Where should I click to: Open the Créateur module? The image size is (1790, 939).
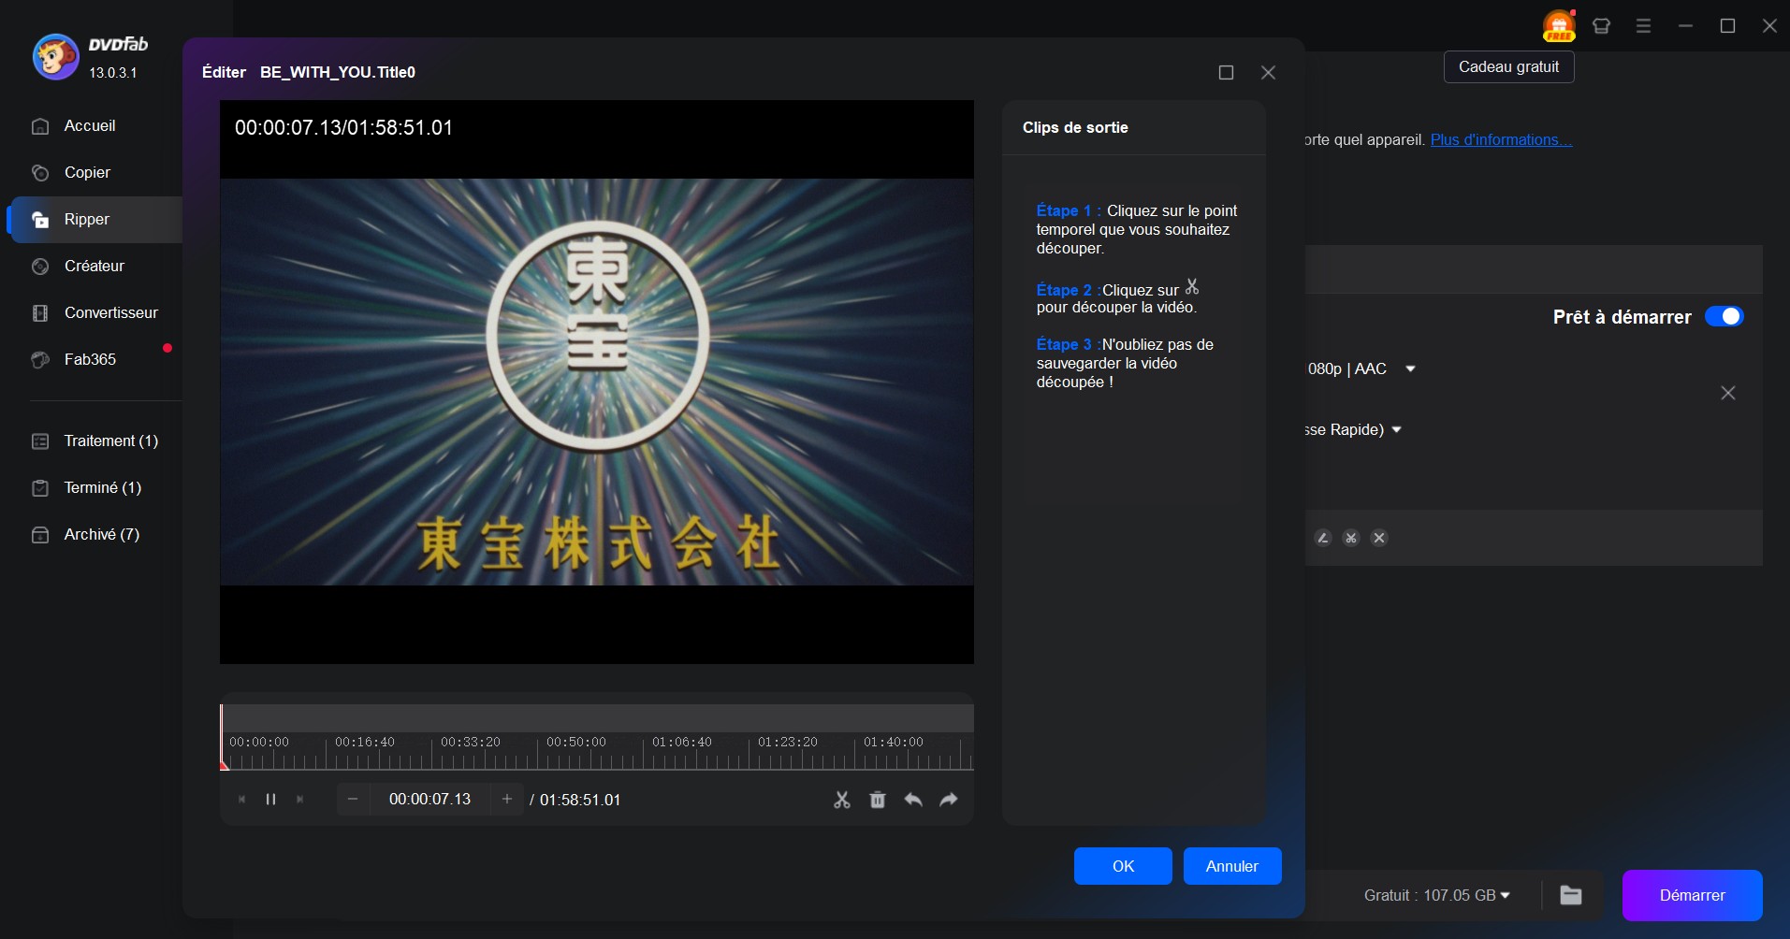click(x=94, y=266)
